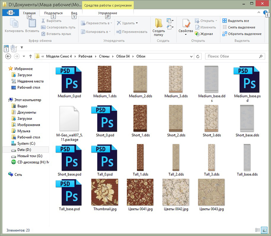Switch to the Вид tab
Viewport: 271px width, 236px height.
[x=74, y=13]
